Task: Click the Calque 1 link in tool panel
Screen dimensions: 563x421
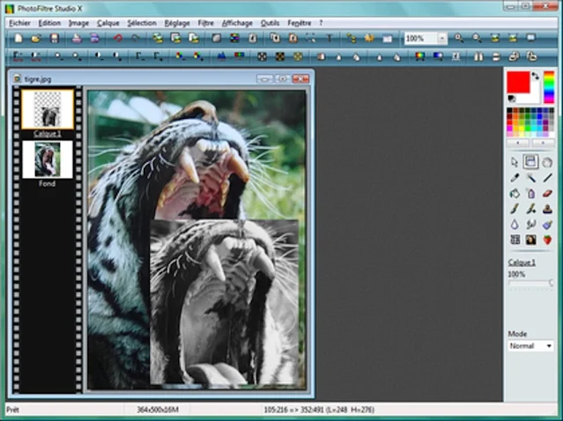Action: coord(522,262)
